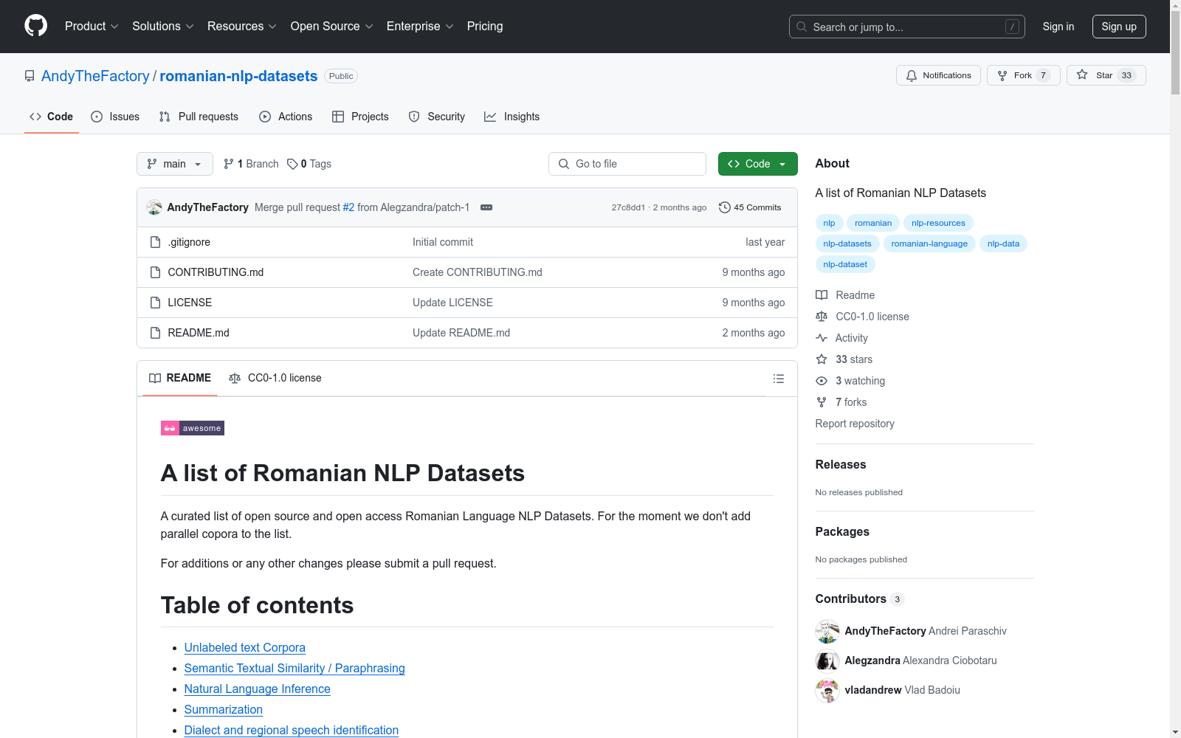1181x738 pixels.
Task: Select the README tab in file viewer
Action: 180,378
